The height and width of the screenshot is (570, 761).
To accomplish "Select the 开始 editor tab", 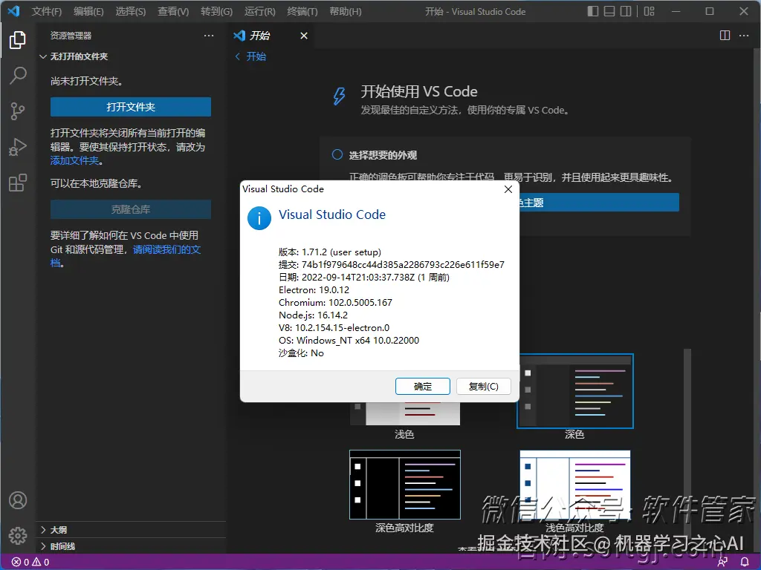I will 271,36.
